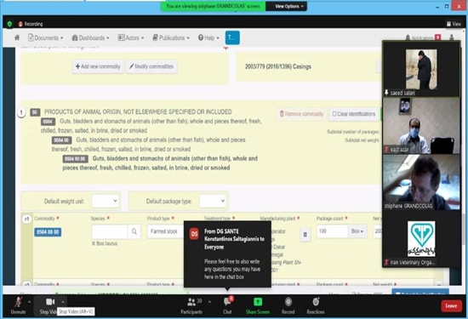The image size is (468, 319).
Task: Click the home icon in navigation bar
Action: (x=17, y=37)
